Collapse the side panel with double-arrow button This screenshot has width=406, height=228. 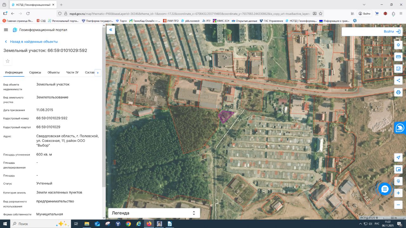click(111, 30)
